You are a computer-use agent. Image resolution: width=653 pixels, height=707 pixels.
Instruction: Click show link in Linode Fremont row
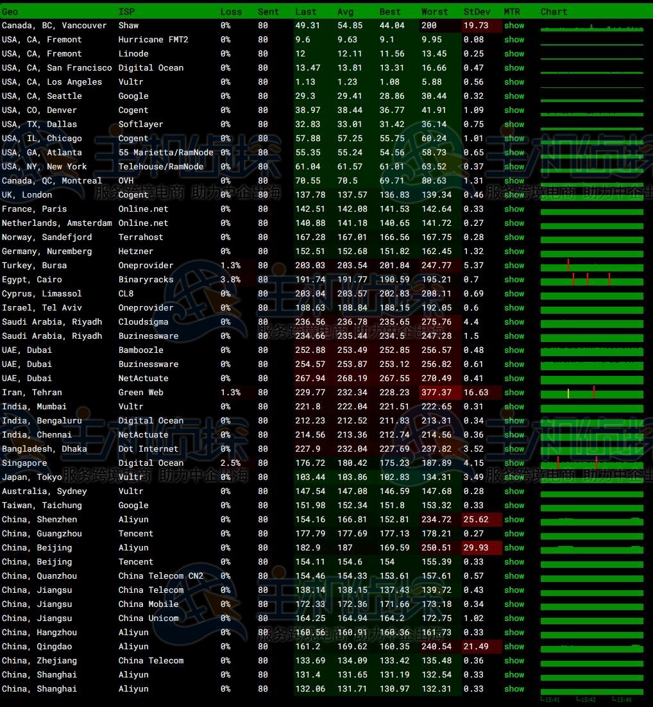tap(514, 54)
